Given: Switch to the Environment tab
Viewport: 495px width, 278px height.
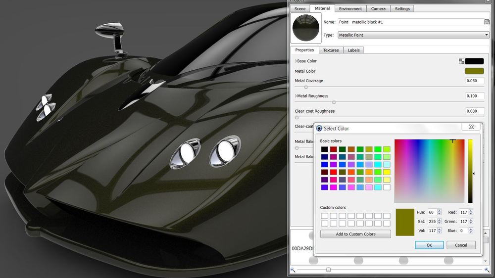Looking at the screenshot, I should 350,8.
